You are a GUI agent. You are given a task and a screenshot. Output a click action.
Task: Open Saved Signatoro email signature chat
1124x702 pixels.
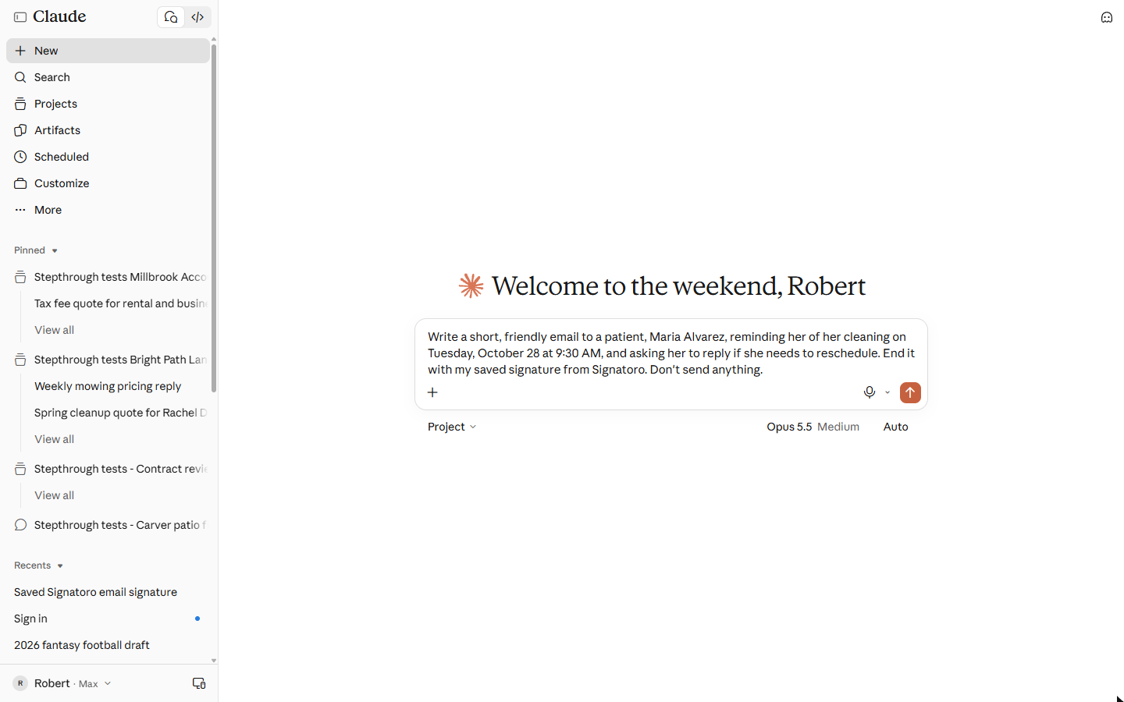(108, 592)
